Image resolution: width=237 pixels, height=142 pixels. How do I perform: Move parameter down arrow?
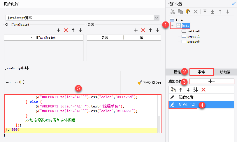pyautogui.click(x=158, y=30)
